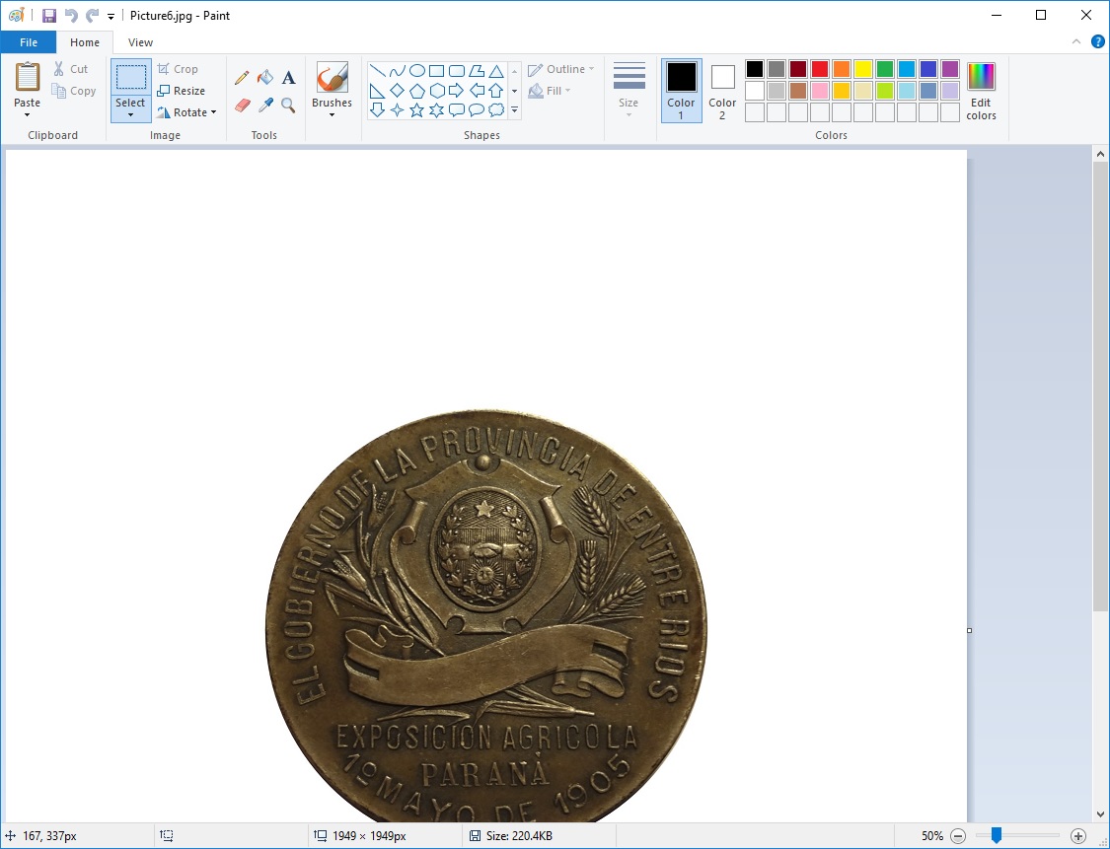Screen dimensions: 1110x849
Task: Open the Rotate dropdown
Action: pyautogui.click(x=186, y=112)
